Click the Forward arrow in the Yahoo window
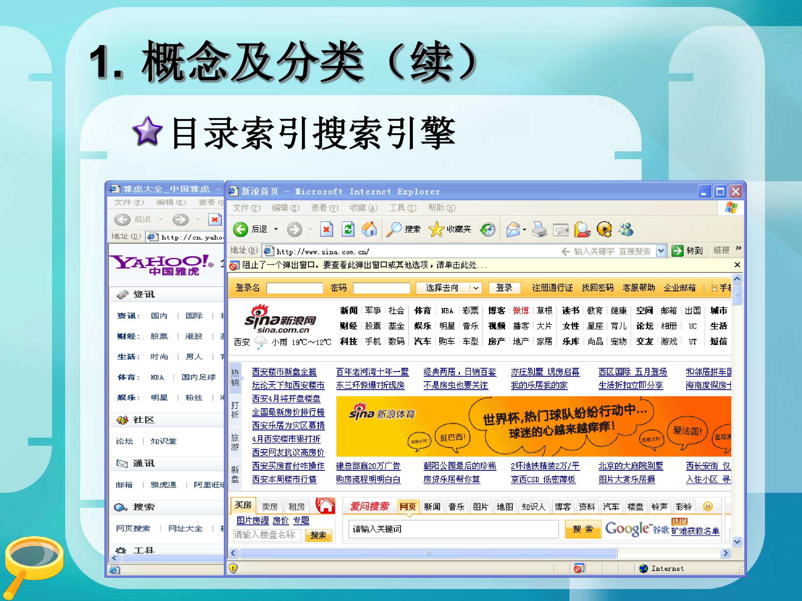The image size is (802, 601). coord(180,220)
